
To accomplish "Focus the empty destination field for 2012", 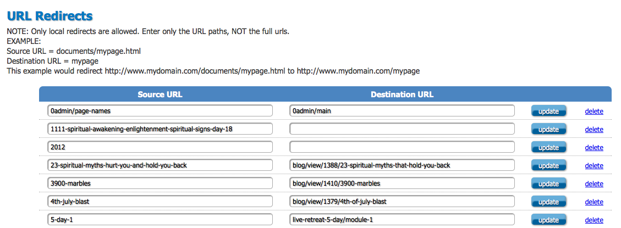I will pyautogui.click(x=402, y=147).
